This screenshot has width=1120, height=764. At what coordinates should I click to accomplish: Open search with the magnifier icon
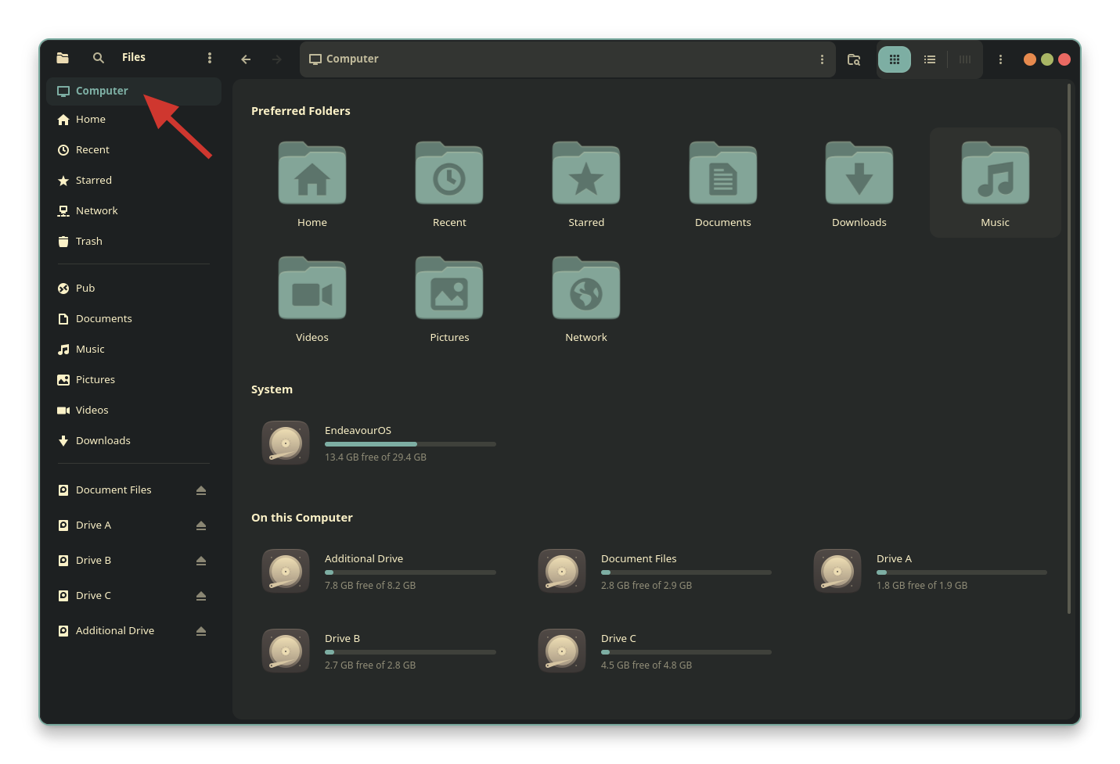click(99, 58)
